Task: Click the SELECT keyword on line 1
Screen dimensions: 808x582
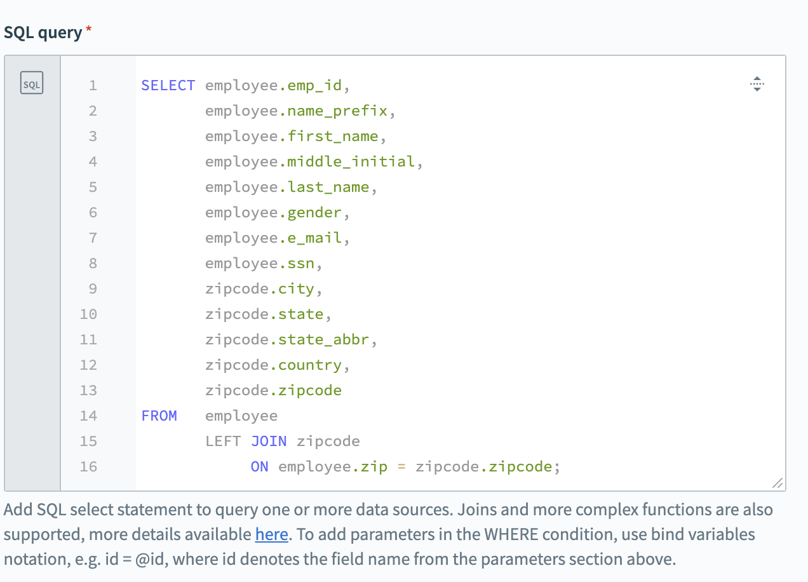Action: coord(168,85)
